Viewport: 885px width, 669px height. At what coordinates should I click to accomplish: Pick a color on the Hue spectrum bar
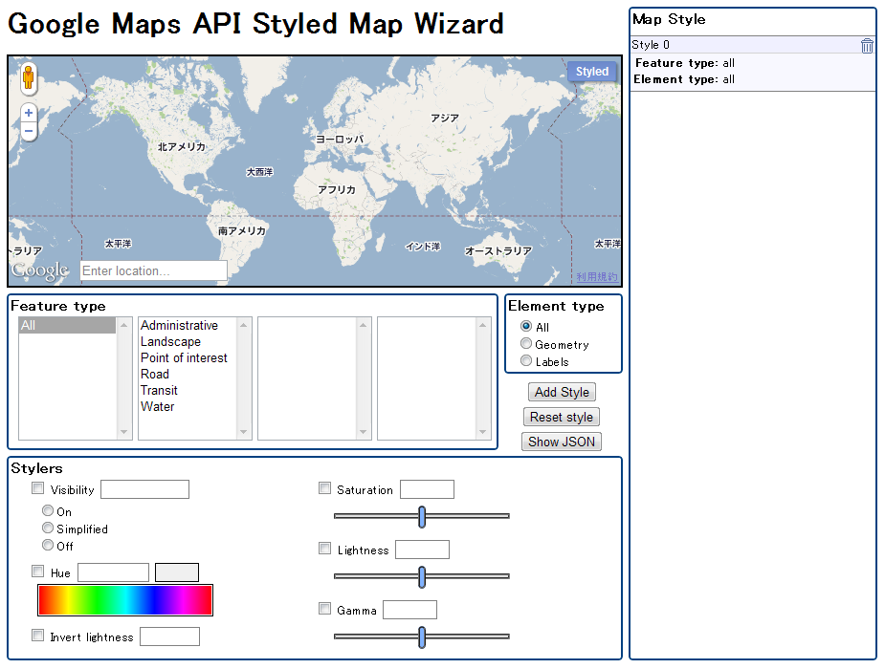tap(124, 600)
